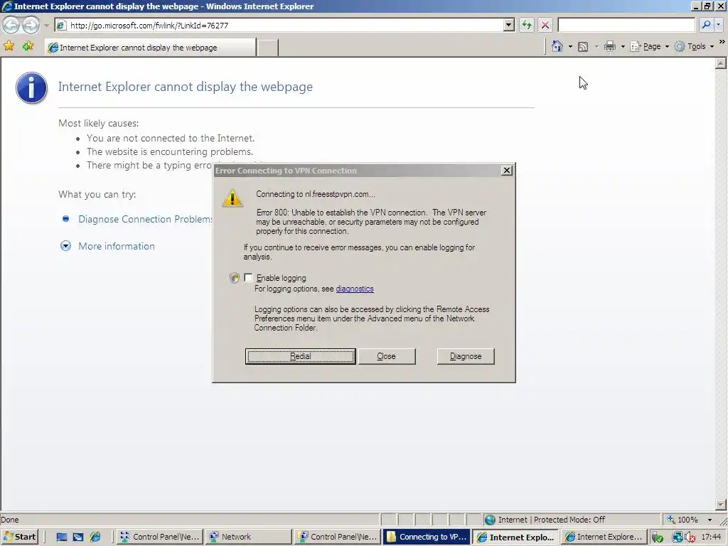Open the Windows Start menu
The height and width of the screenshot is (546, 728).
[19, 537]
